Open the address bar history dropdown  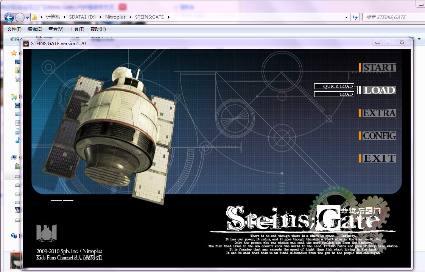346,17
